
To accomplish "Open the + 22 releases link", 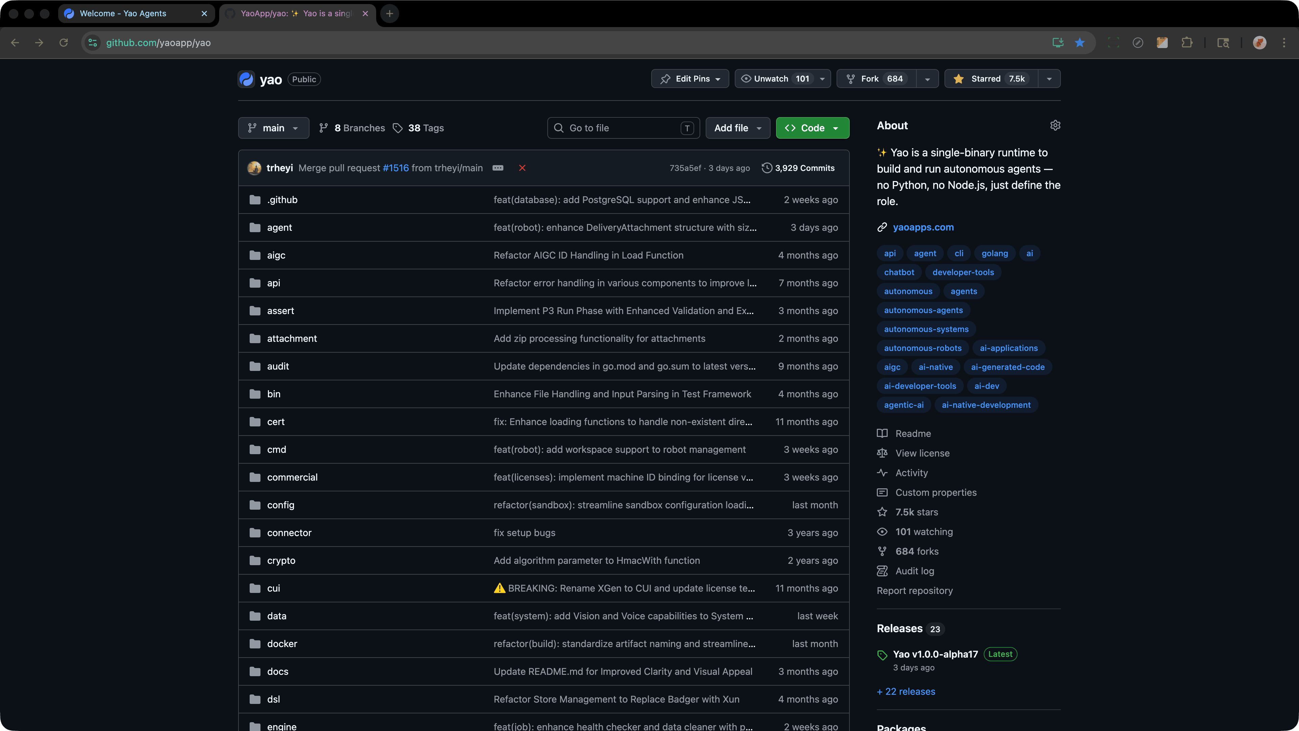I will (906, 692).
